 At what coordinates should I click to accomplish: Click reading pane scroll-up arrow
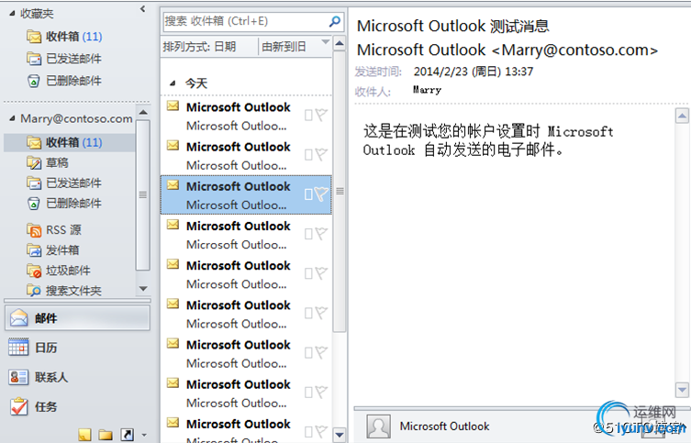pos(682,116)
